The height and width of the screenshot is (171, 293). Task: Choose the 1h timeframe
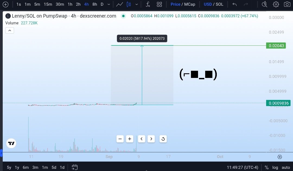(70, 4)
